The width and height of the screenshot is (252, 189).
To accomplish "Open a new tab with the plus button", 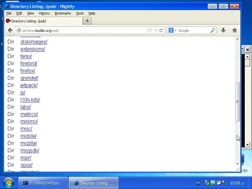I will click(87, 21).
